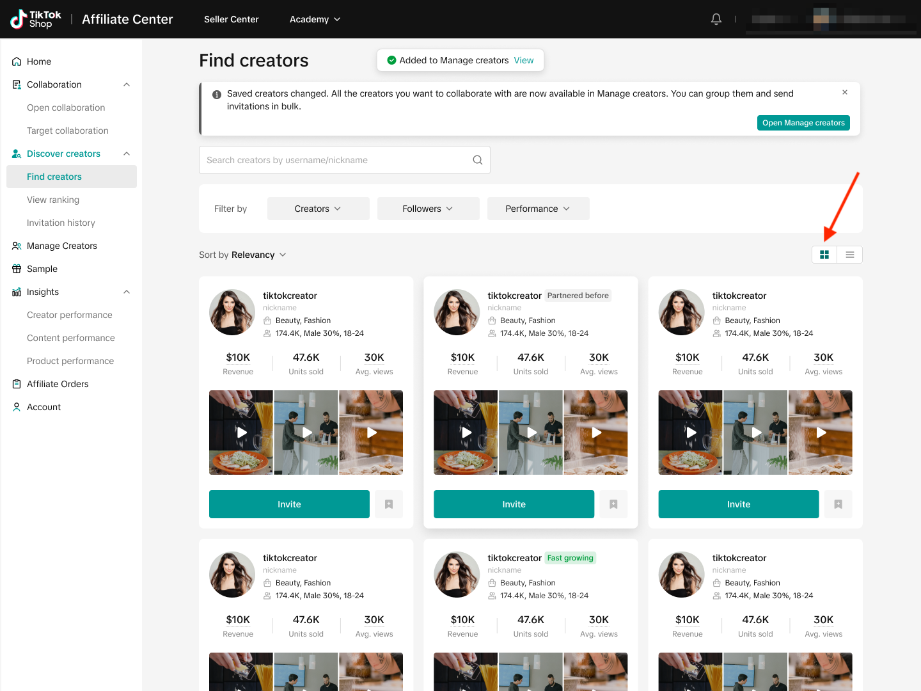
Task: Collapse the Collaboration sidebar section
Action: [x=127, y=84]
